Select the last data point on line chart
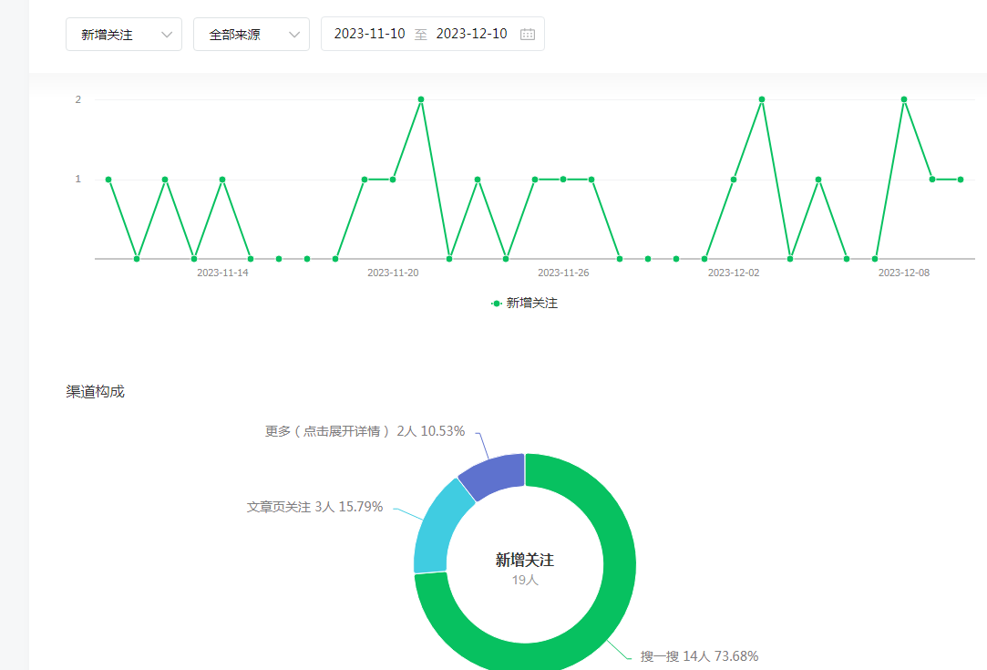Screen dimensions: 987x670 tap(961, 180)
